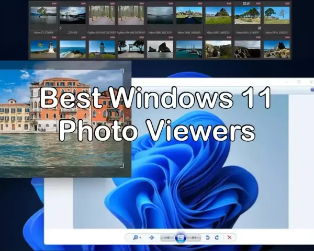Image resolution: width=314 pixels, height=251 pixels.
Task: Click the Venice buildings photo in crop window
Action: [61, 118]
